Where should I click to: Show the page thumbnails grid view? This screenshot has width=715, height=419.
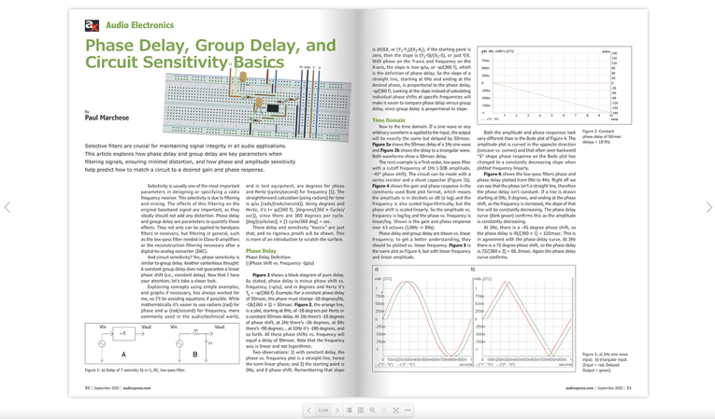361,410
